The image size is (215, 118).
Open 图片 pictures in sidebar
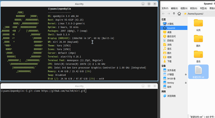174,53
